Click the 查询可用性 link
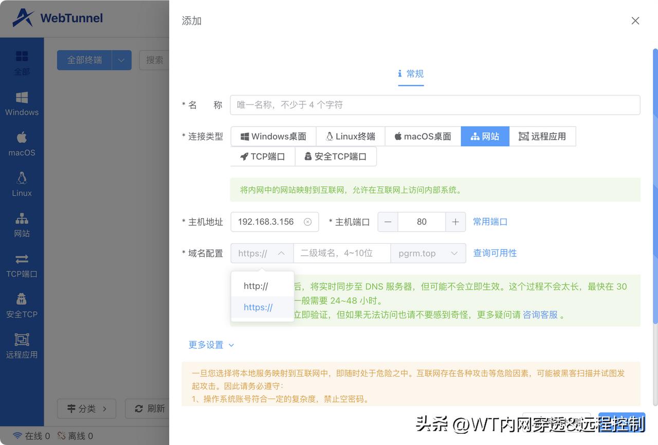This screenshot has width=658, height=445. tap(495, 253)
